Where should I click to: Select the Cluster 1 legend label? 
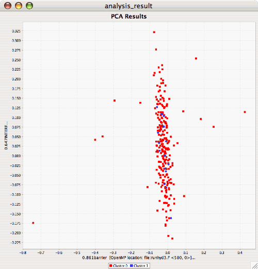tap(141, 265)
